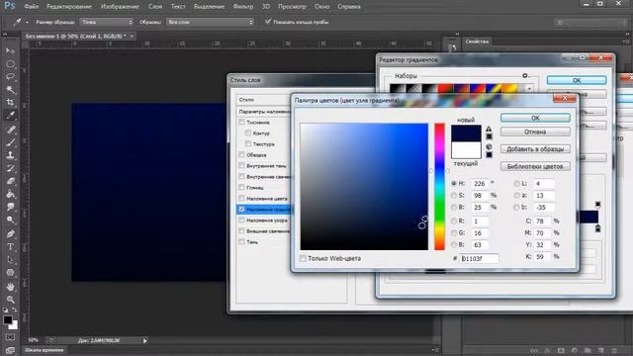Select the L lightness radio button
The height and width of the screenshot is (356, 633).
[x=516, y=183]
